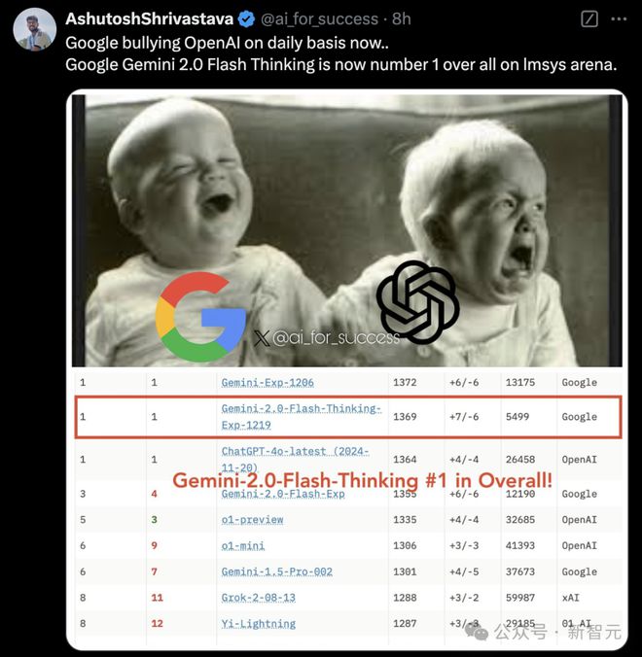The height and width of the screenshot is (657, 642).
Task: Click the AshutoshShrivastava display name
Action: [x=149, y=18]
